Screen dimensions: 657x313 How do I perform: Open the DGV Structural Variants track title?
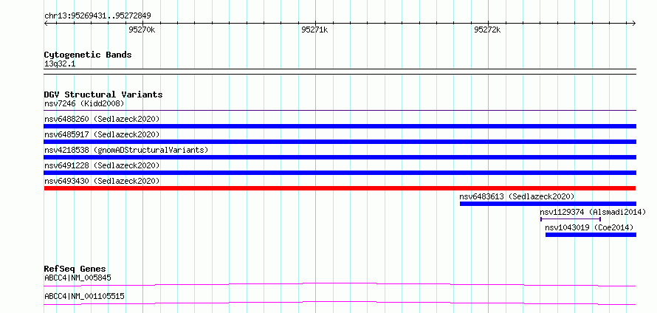tap(103, 94)
